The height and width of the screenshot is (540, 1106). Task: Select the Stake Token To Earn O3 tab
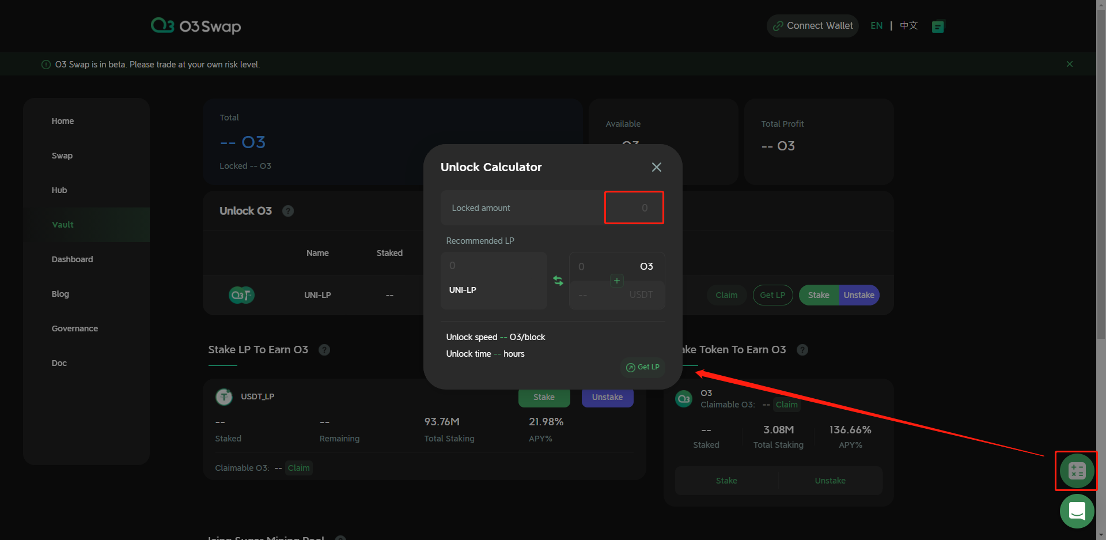click(733, 350)
